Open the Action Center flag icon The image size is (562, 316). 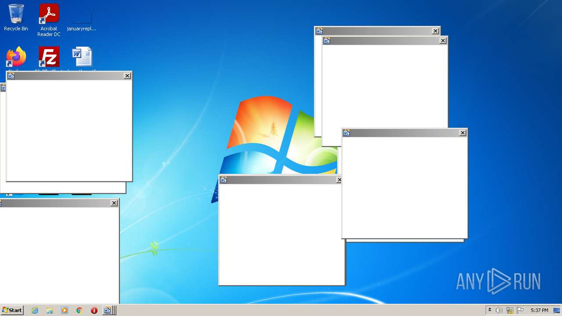click(x=520, y=310)
